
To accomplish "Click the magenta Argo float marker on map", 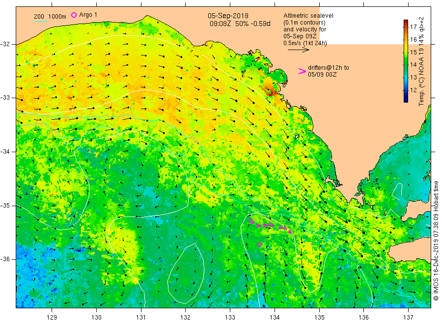I will 260,245.
